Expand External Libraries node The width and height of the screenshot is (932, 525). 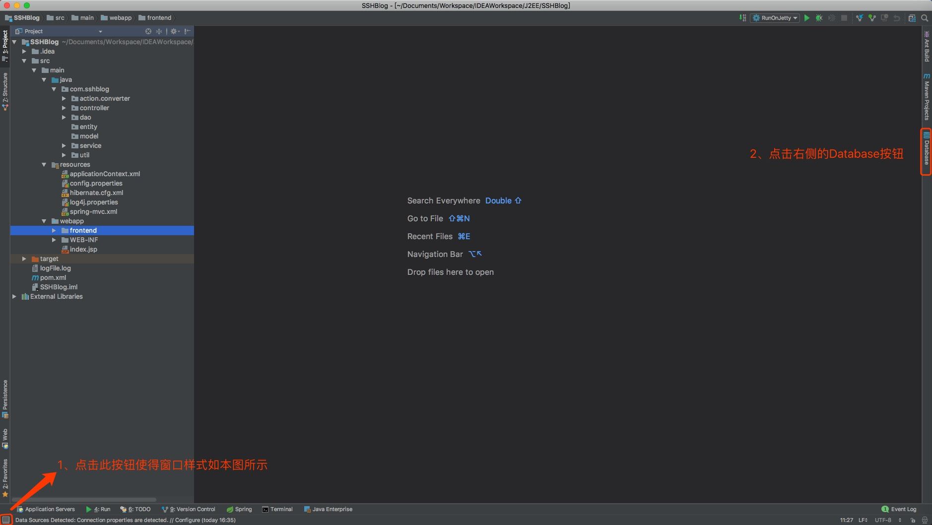(x=14, y=297)
